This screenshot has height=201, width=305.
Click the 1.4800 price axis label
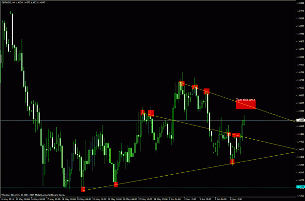[301, 65]
